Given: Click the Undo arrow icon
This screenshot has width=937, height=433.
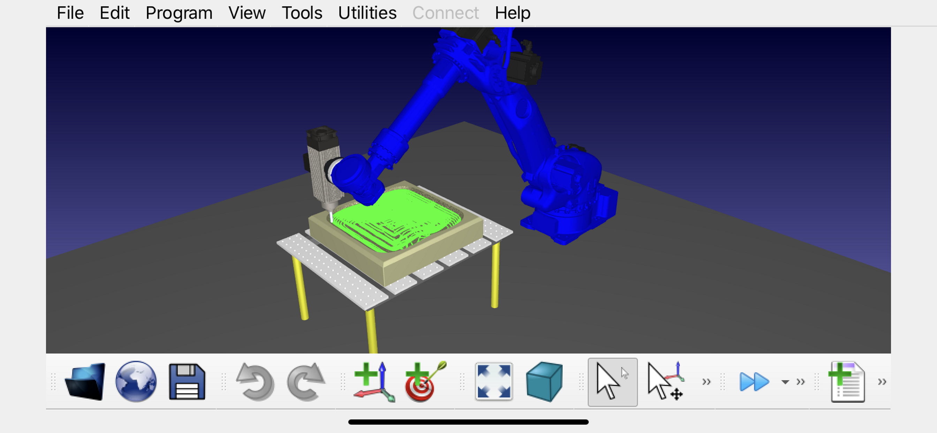Looking at the screenshot, I should 256,381.
